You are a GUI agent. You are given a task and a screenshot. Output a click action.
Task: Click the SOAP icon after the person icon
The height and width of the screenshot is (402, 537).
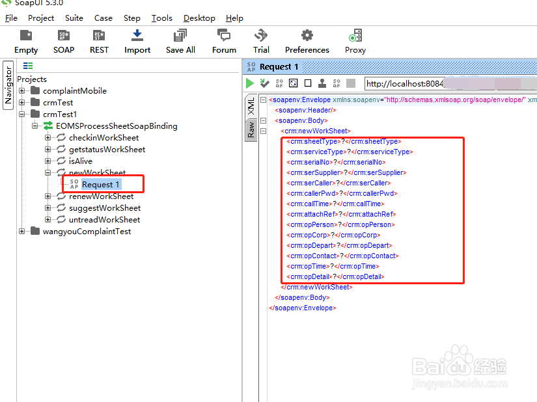[337, 83]
